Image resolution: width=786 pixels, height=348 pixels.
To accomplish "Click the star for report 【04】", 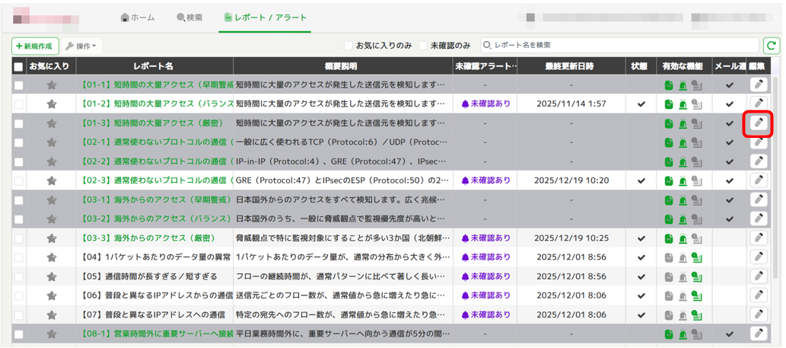I will coord(51,257).
